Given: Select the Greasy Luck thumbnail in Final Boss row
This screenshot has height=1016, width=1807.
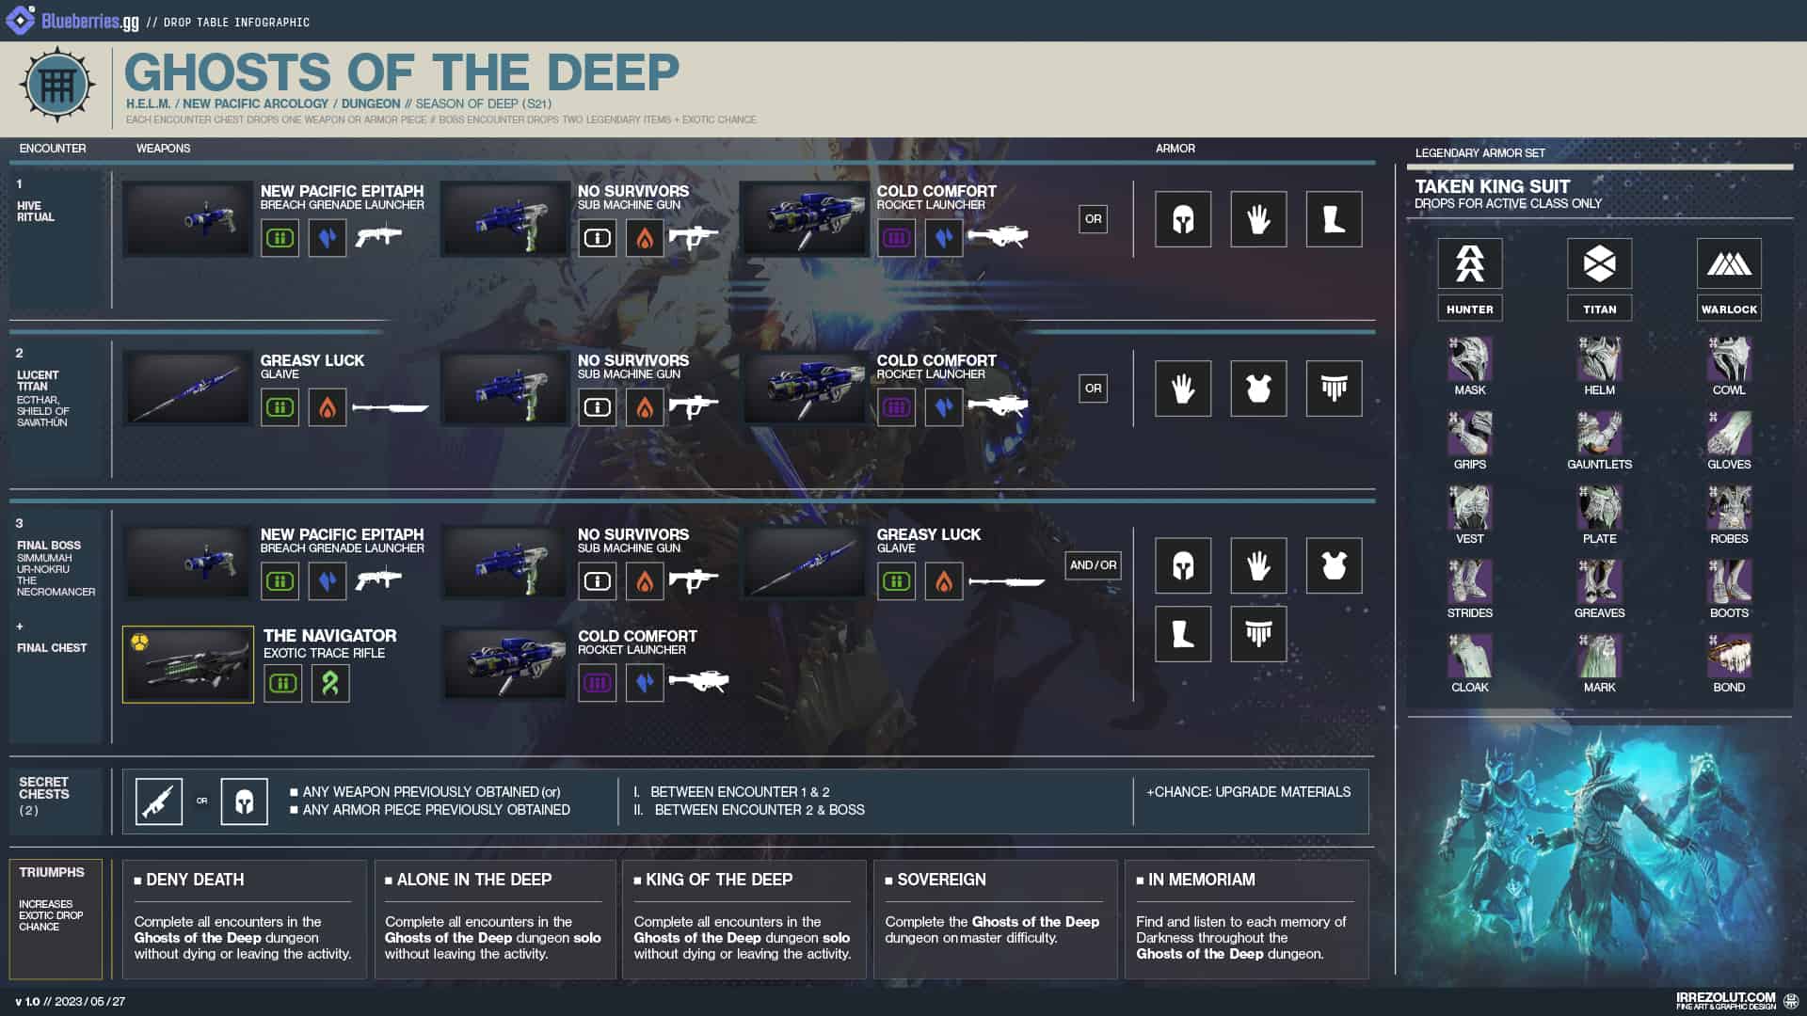Looking at the screenshot, I should tap(804, 563).
